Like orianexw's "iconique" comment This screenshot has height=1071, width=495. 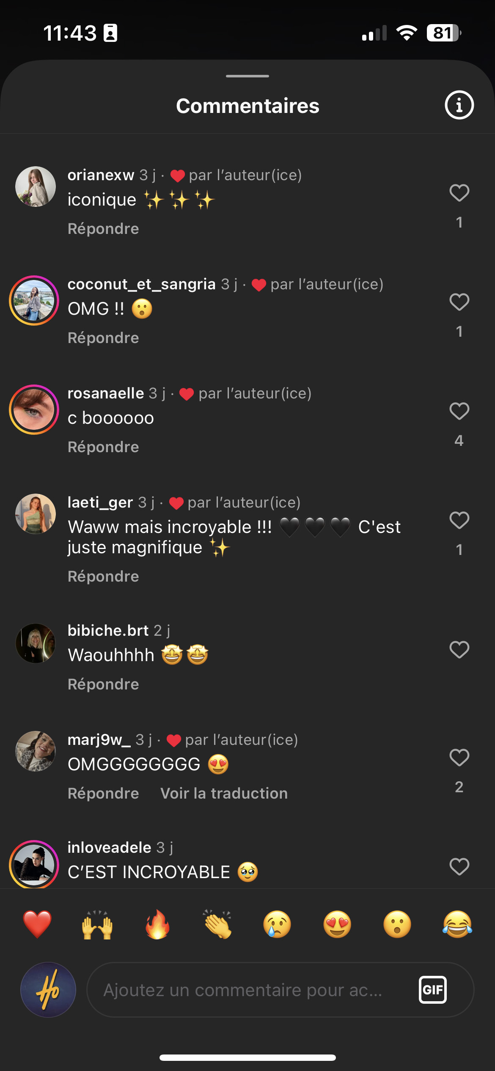pyautogui.click(x=459, y=193)
